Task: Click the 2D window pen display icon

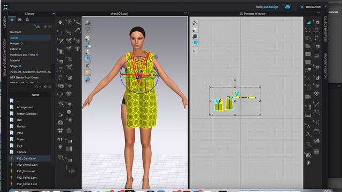Action: tap(195, 22)
